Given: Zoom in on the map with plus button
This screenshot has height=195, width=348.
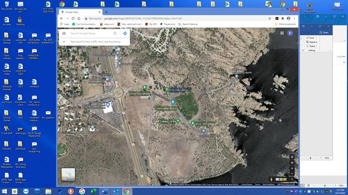Looking at the screenshot, I should coord(292,168).
